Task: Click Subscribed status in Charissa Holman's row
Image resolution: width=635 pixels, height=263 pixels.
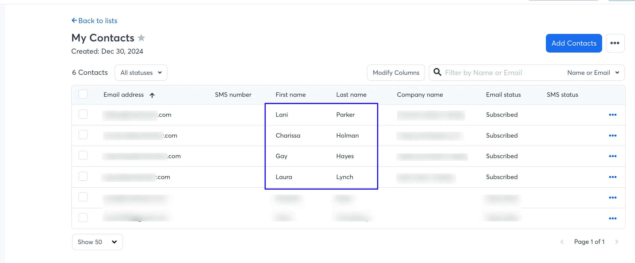Action: 502,135
